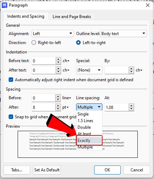The height and width of the screenshot is (179, 154).
Task: Decrease Spacing After value
Action: pyautogui.click(x=58, y=109)
